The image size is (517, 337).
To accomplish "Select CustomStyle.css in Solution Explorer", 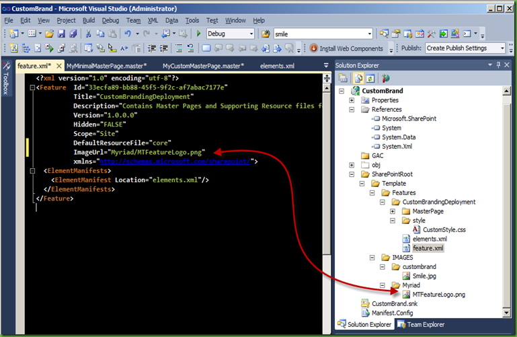I will [x=444, y=229].
